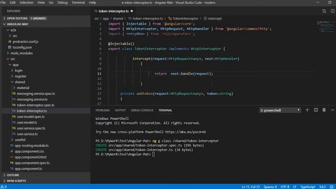336x189 pixels.
Task: Click the 'shared' breadcrumb segment
Action: 118,19
